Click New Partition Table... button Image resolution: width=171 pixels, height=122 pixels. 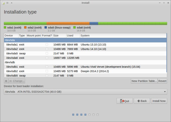(x=144, y=81)
